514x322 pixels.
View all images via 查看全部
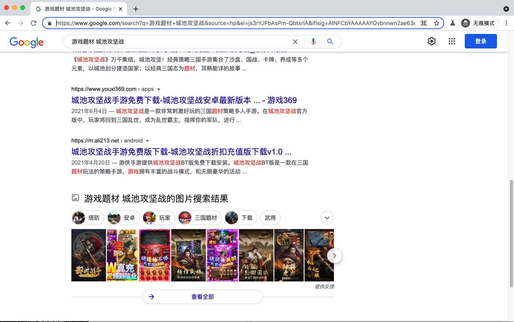(x=203, y=297)
